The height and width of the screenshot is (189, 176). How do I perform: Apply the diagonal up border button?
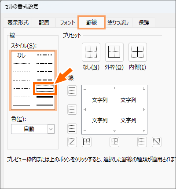[x=72, y=142]
